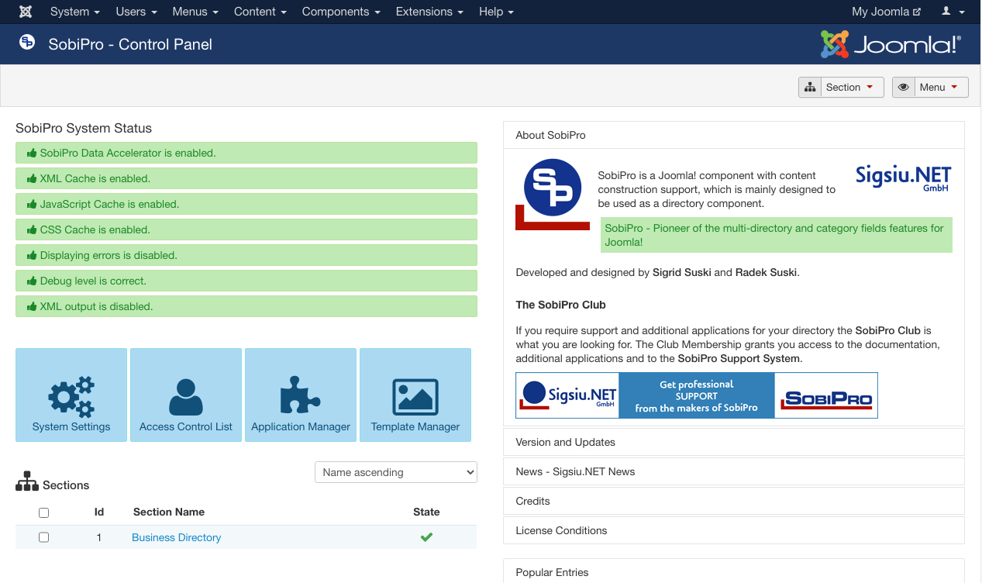The image size is (982, 583).
Task: Open Application Manager puzzle icon
Action: (x=301, y=396)
